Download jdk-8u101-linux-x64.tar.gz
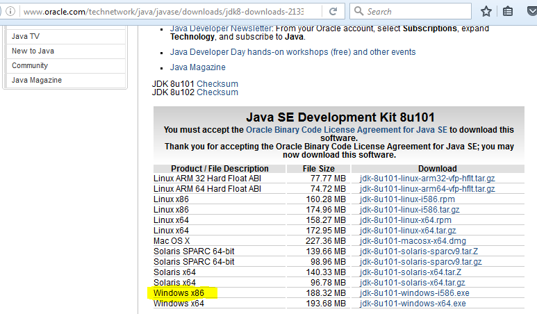The width and height of the screenshot is (537, 314). tap(408, 231)
